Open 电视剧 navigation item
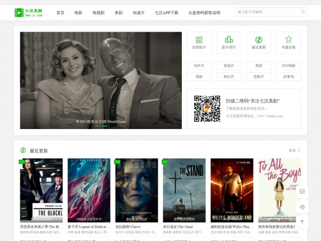The image size is (321, 241). click(98, 13)
